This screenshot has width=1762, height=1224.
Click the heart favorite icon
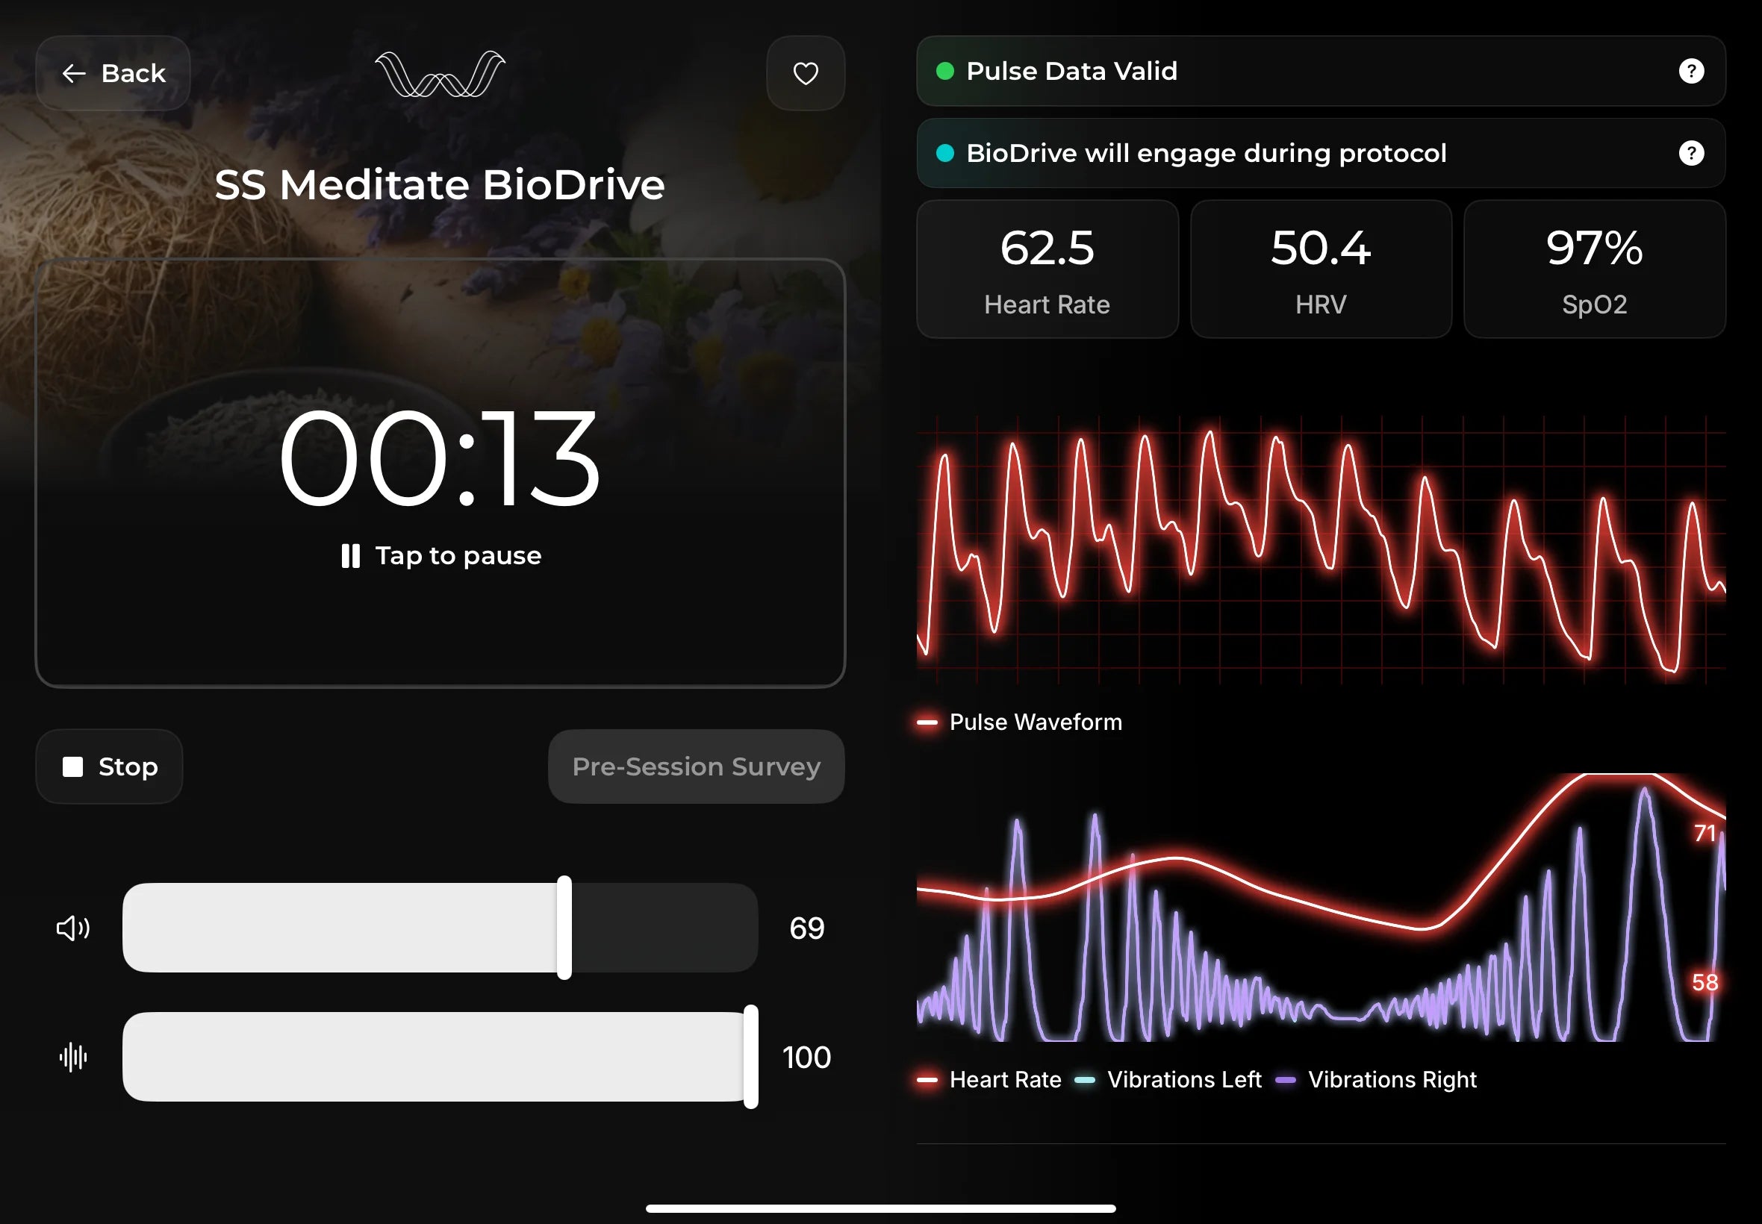click(x=806, y=74)
